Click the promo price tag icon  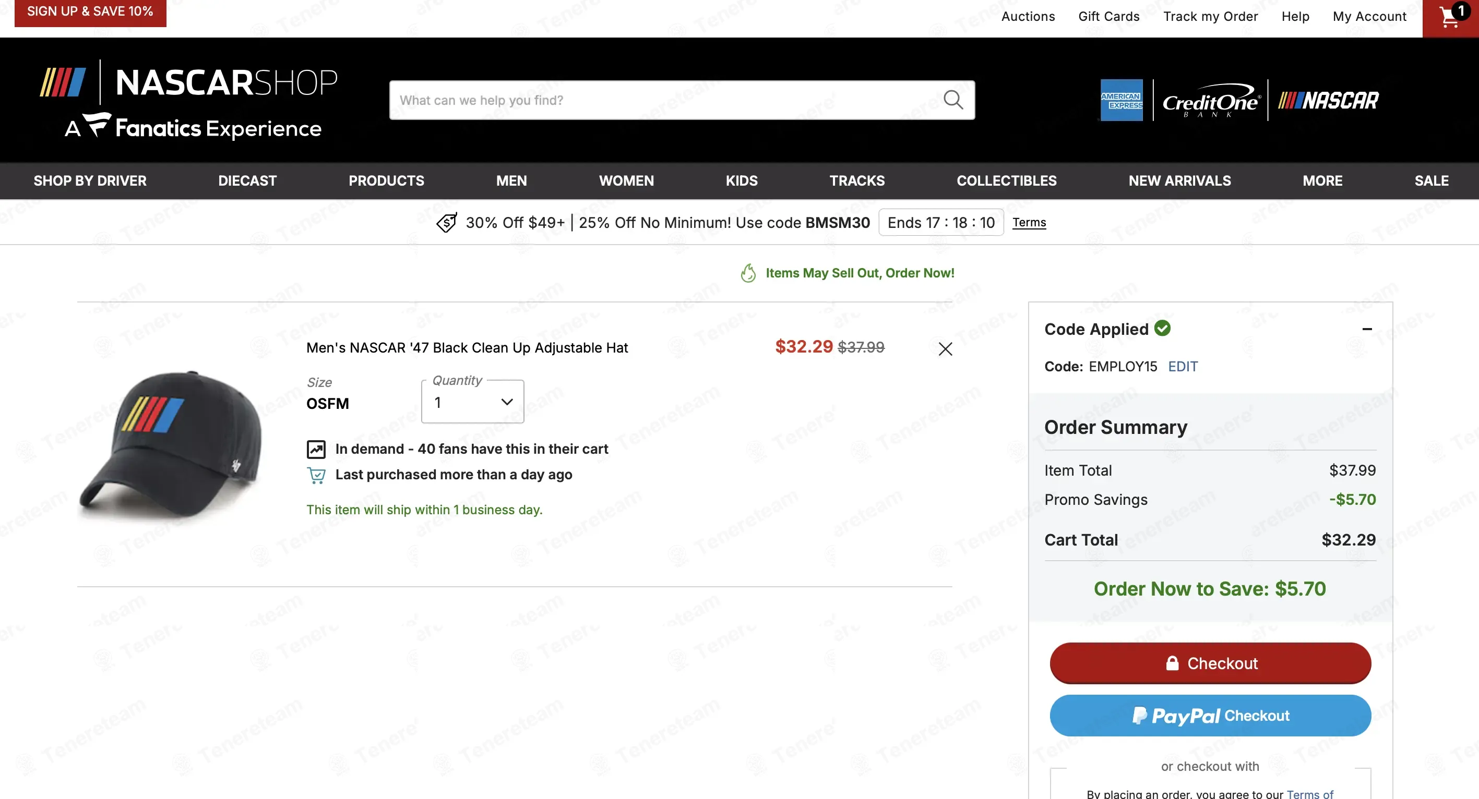pos(447,223)
